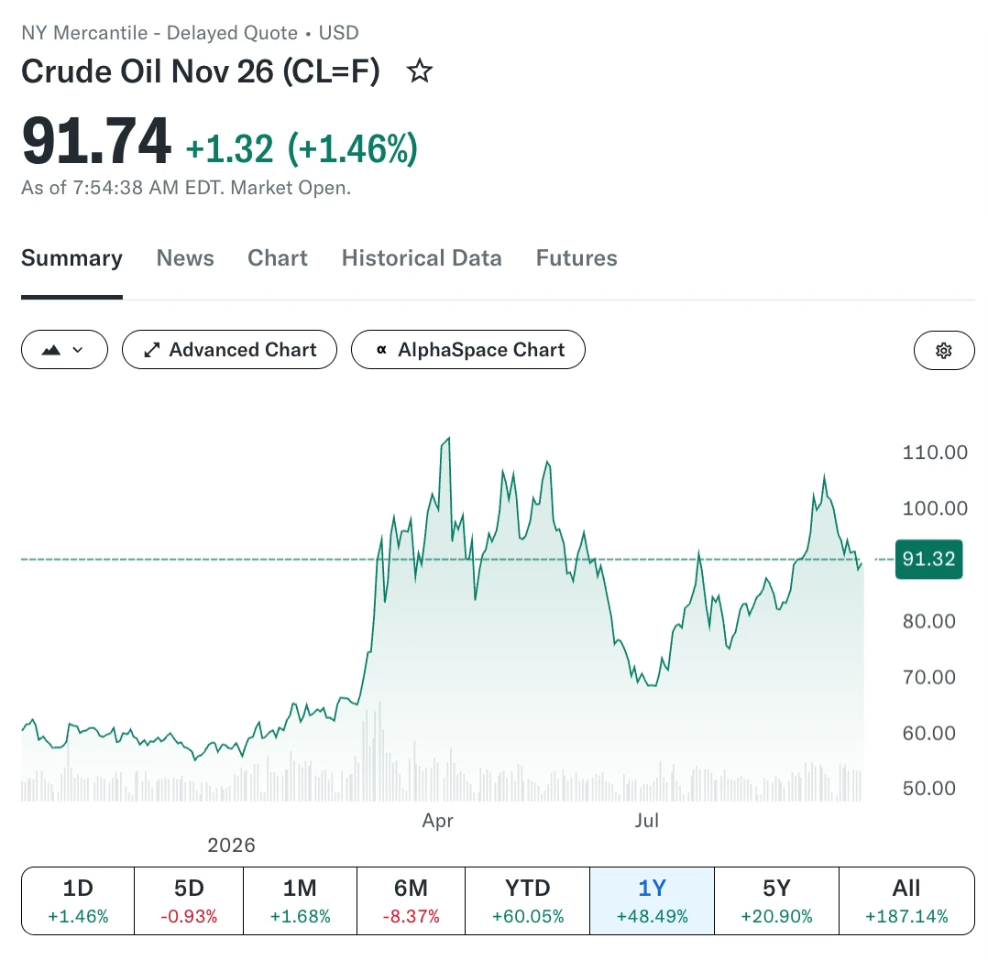The image size is (988, 960).
Task: Click the 50.00 axis value
Action: 929,788
